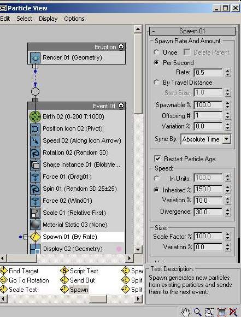241x317 pixels.
Task: Click the event view scroll-down arrow
Action: 138,249
